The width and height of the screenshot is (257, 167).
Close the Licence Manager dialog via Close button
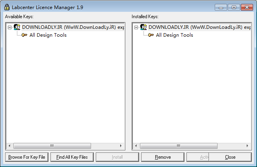click(230, 157)
